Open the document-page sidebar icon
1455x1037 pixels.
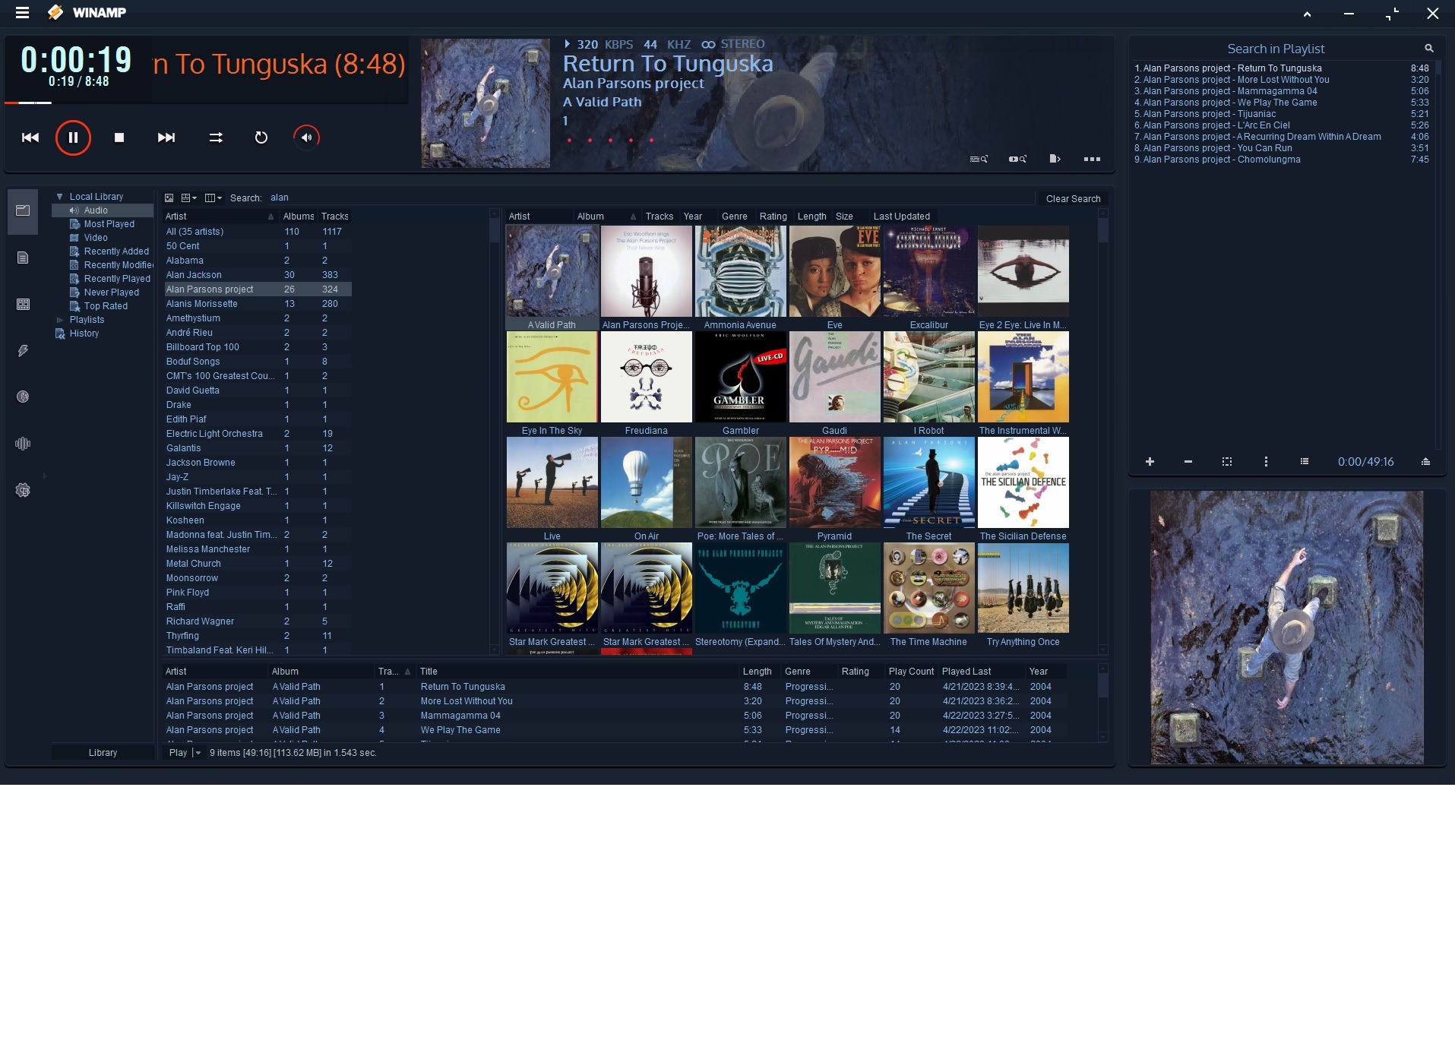point(23,258)
